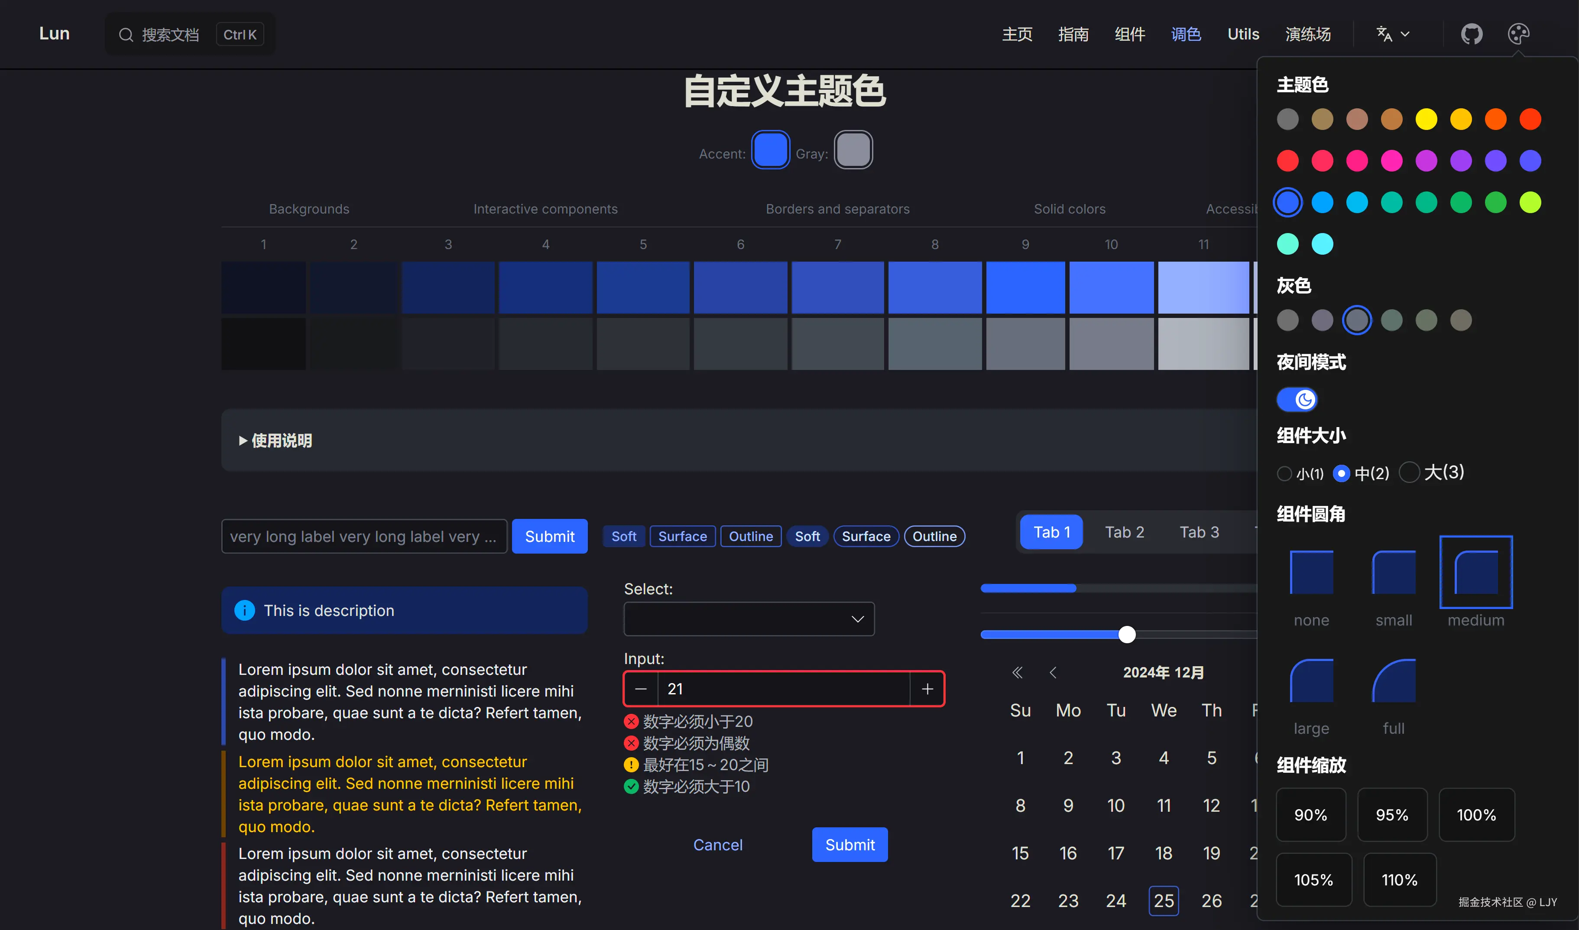Open the Select combo box

pos(749,619)
